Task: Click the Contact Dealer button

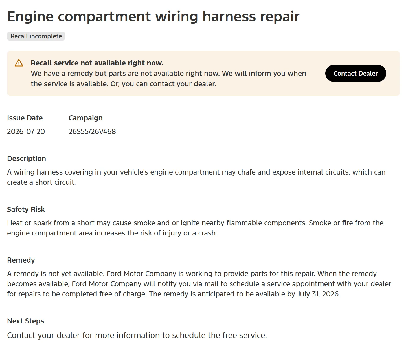Action: pos(356,73)
